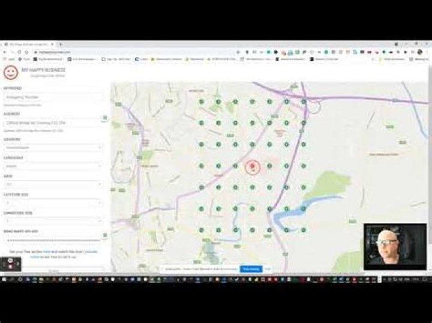Open the Grid size dropdown
Screen dimensions: 432x323
53,185
